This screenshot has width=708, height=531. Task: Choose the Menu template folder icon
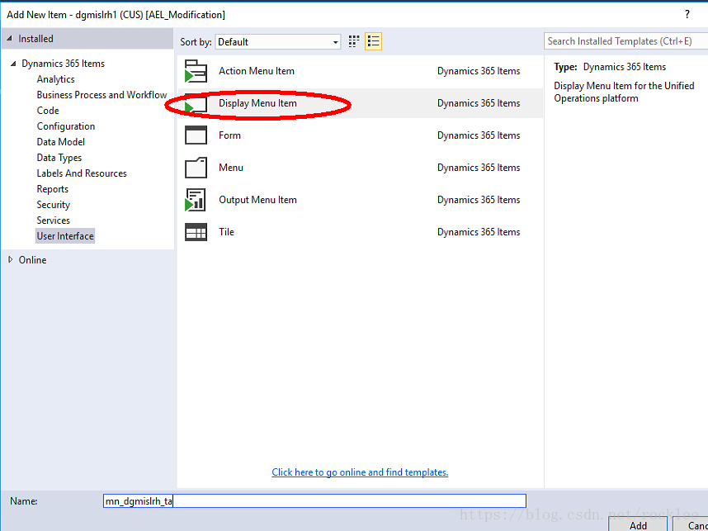point(196,168)
